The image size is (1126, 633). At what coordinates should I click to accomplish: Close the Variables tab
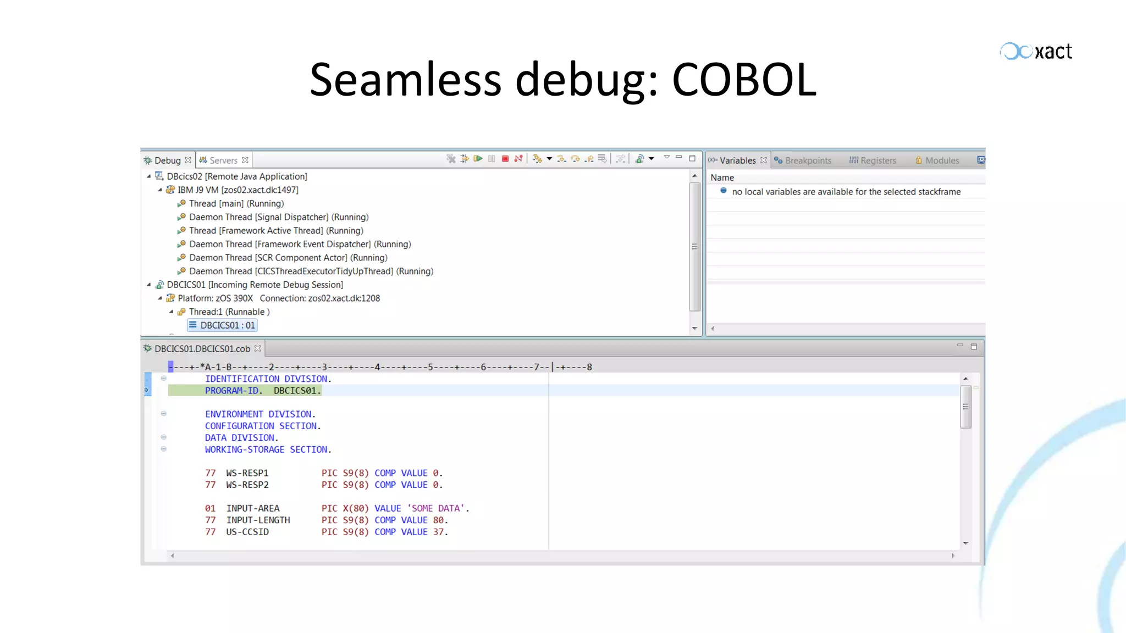tap(764, 160)
